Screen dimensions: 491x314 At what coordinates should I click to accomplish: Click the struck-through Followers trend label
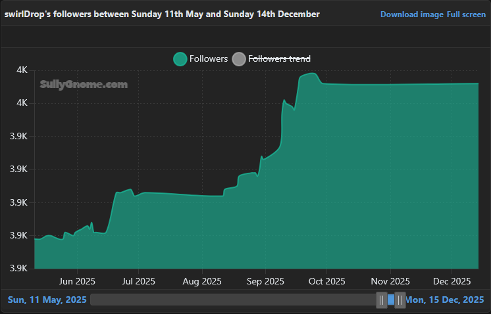[x=279, y=58]
